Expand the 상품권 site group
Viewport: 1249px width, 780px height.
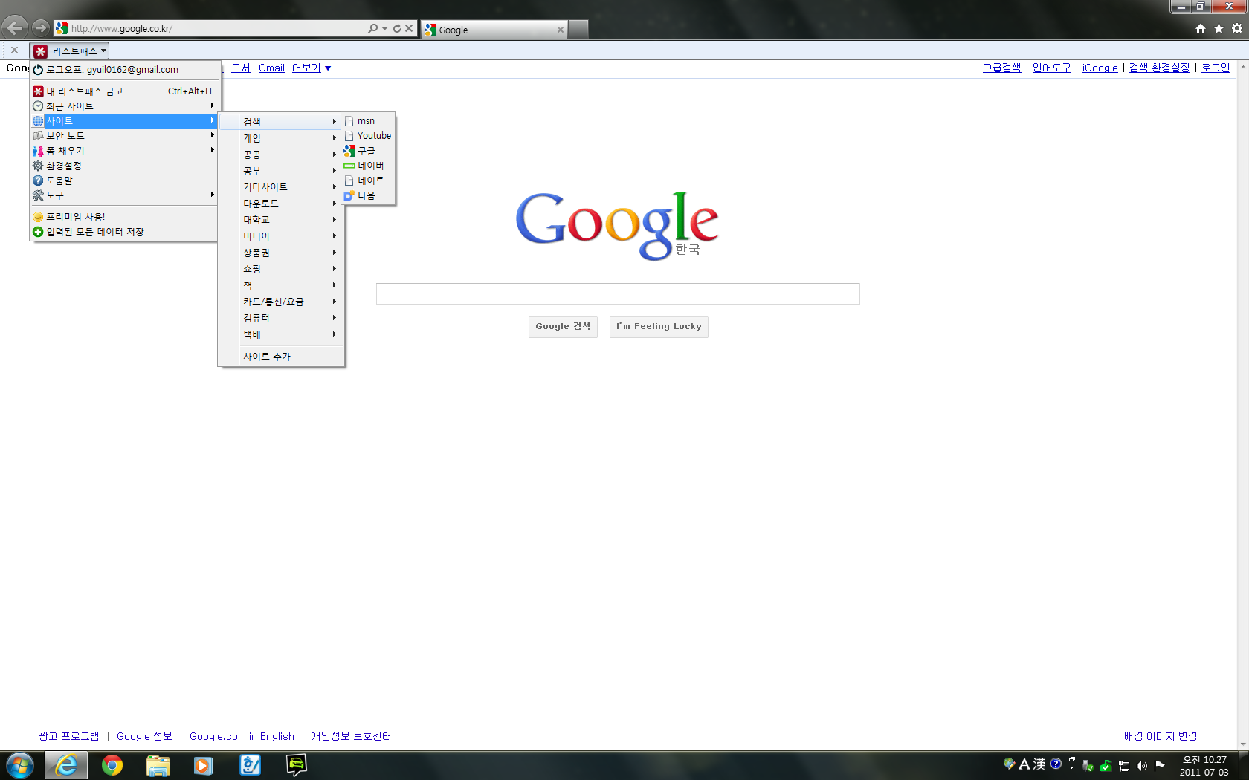coord(281,252)
